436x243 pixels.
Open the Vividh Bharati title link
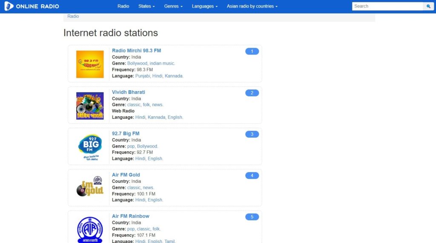coord(129,92)
